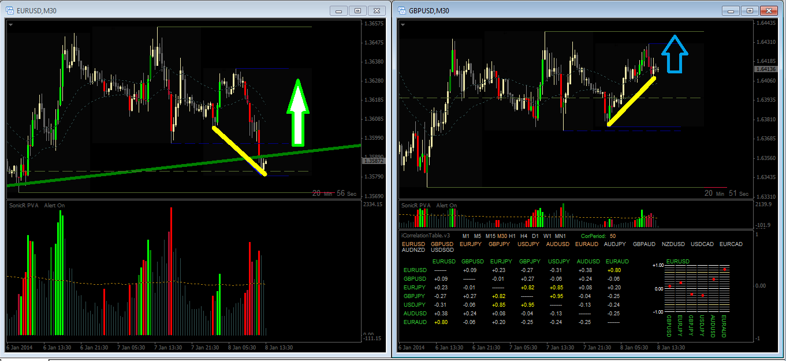The width and height of the screenshot is (786, 361).
Task: Open the one-click trading arrow on EURUSD chart
Action: (x=10, y=24)
